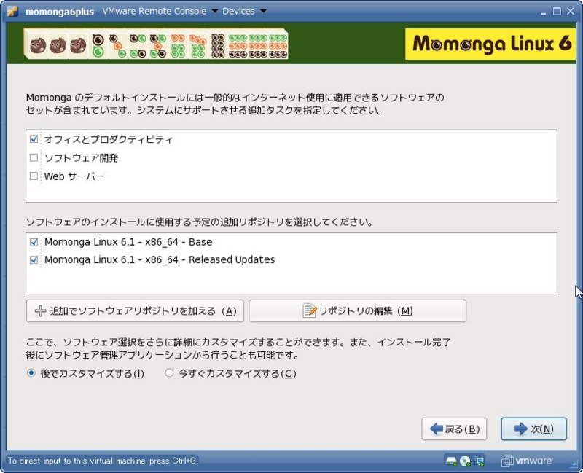This screenshot has height=473, width=583.
Task: Enable the ソフトウェア開発 checkbox
Action: tap(34, 157)
